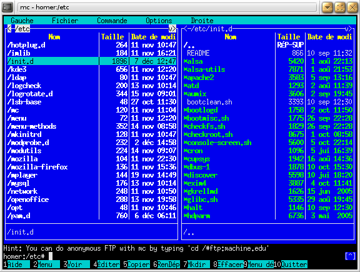This screenshot has height=272, width=360.
Task: Select the /modutils directory
Action: coord(92,151)
